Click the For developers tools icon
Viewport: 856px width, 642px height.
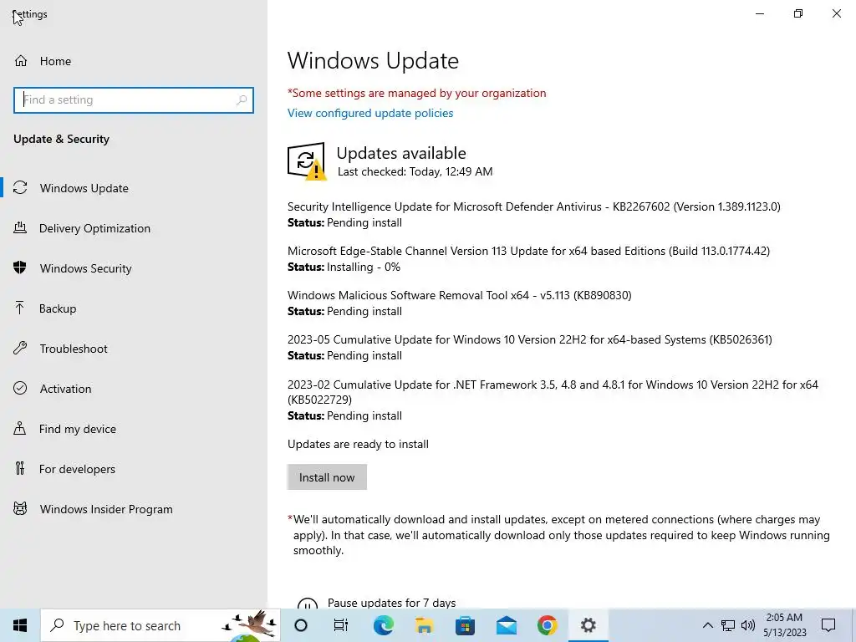pyautogui.click(x=20, y=468)
